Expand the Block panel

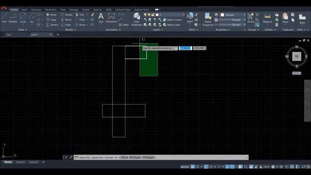click(193, 30)
